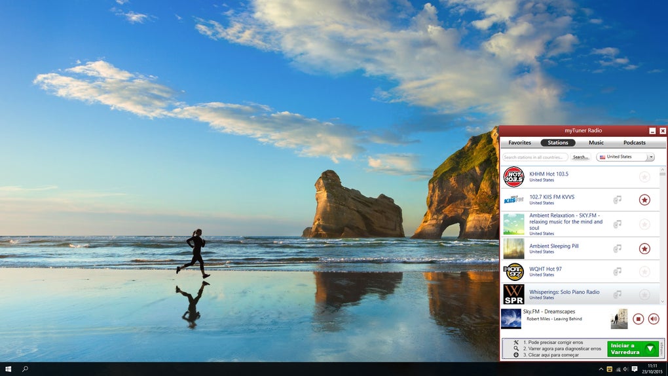
Task: Switch to the Favorites tab
Action: click(x=520, y=143)
